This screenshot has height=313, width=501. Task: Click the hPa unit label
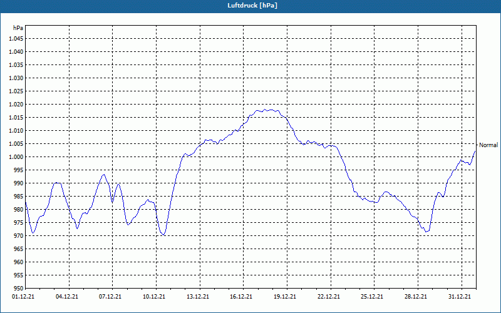point(18,28)
